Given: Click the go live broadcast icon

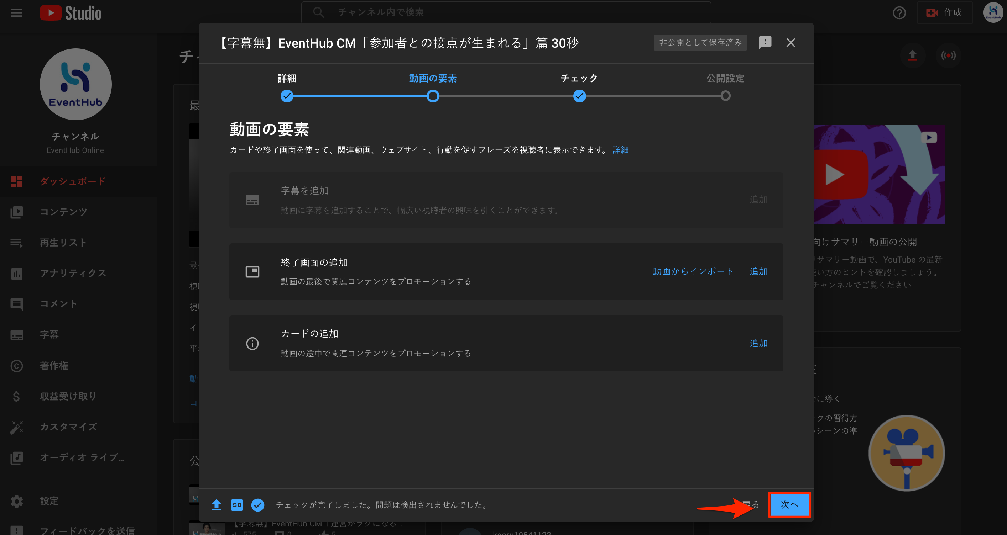Looking at the screenshot, I should click(x=948, y=55).
